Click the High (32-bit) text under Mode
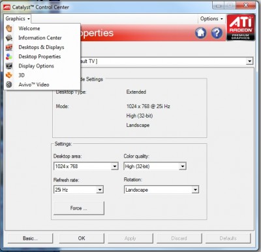 [140, 116]
